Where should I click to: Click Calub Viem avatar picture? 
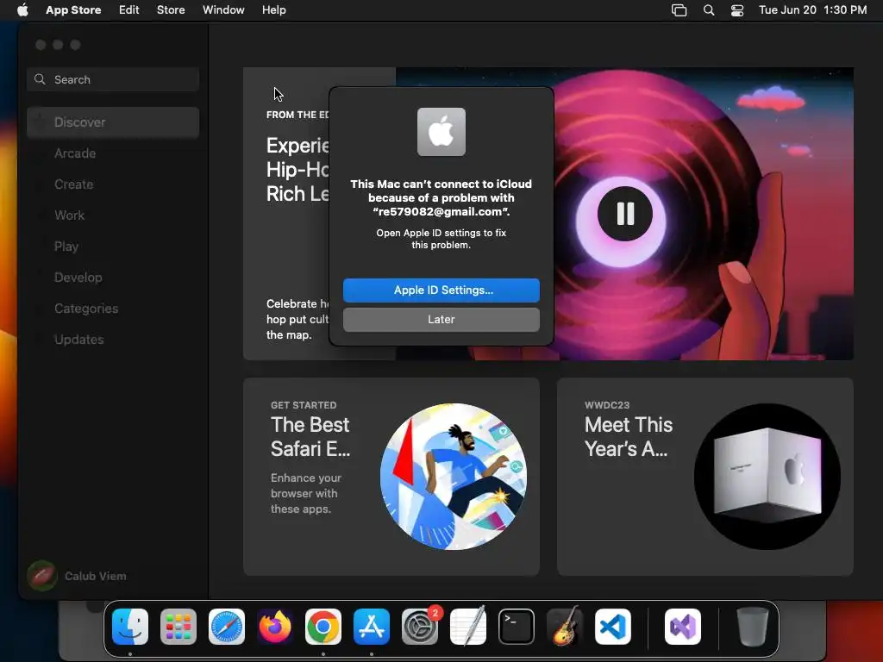(x=42, y=576)
